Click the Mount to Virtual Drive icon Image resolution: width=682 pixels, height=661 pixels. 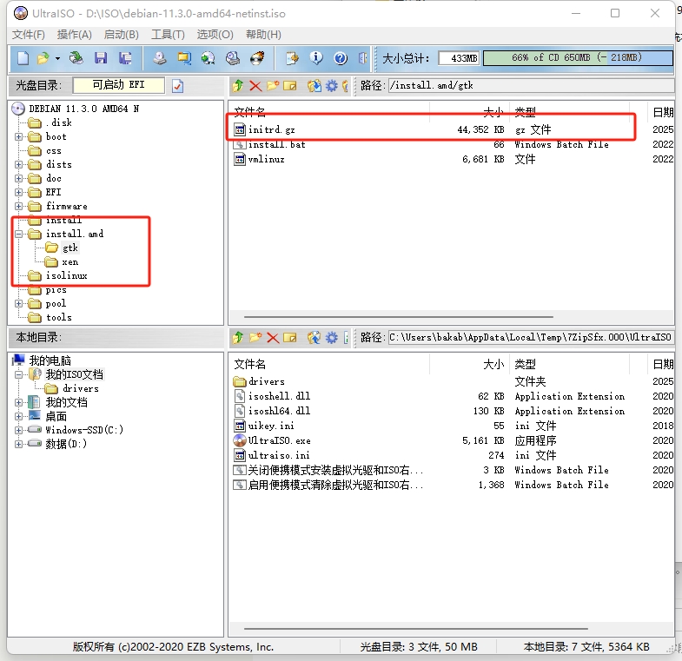tap(233, 58)
